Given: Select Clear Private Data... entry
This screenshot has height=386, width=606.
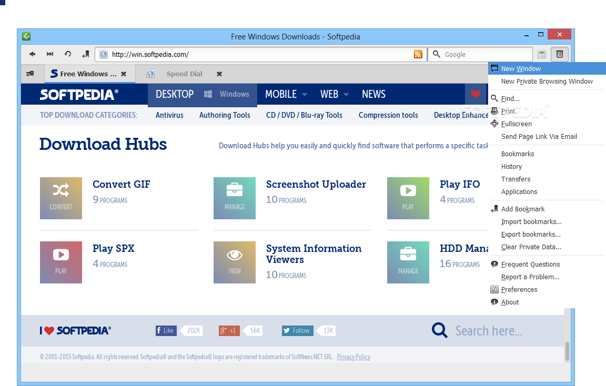Looking at the screenshot, I should coord(547,247).
